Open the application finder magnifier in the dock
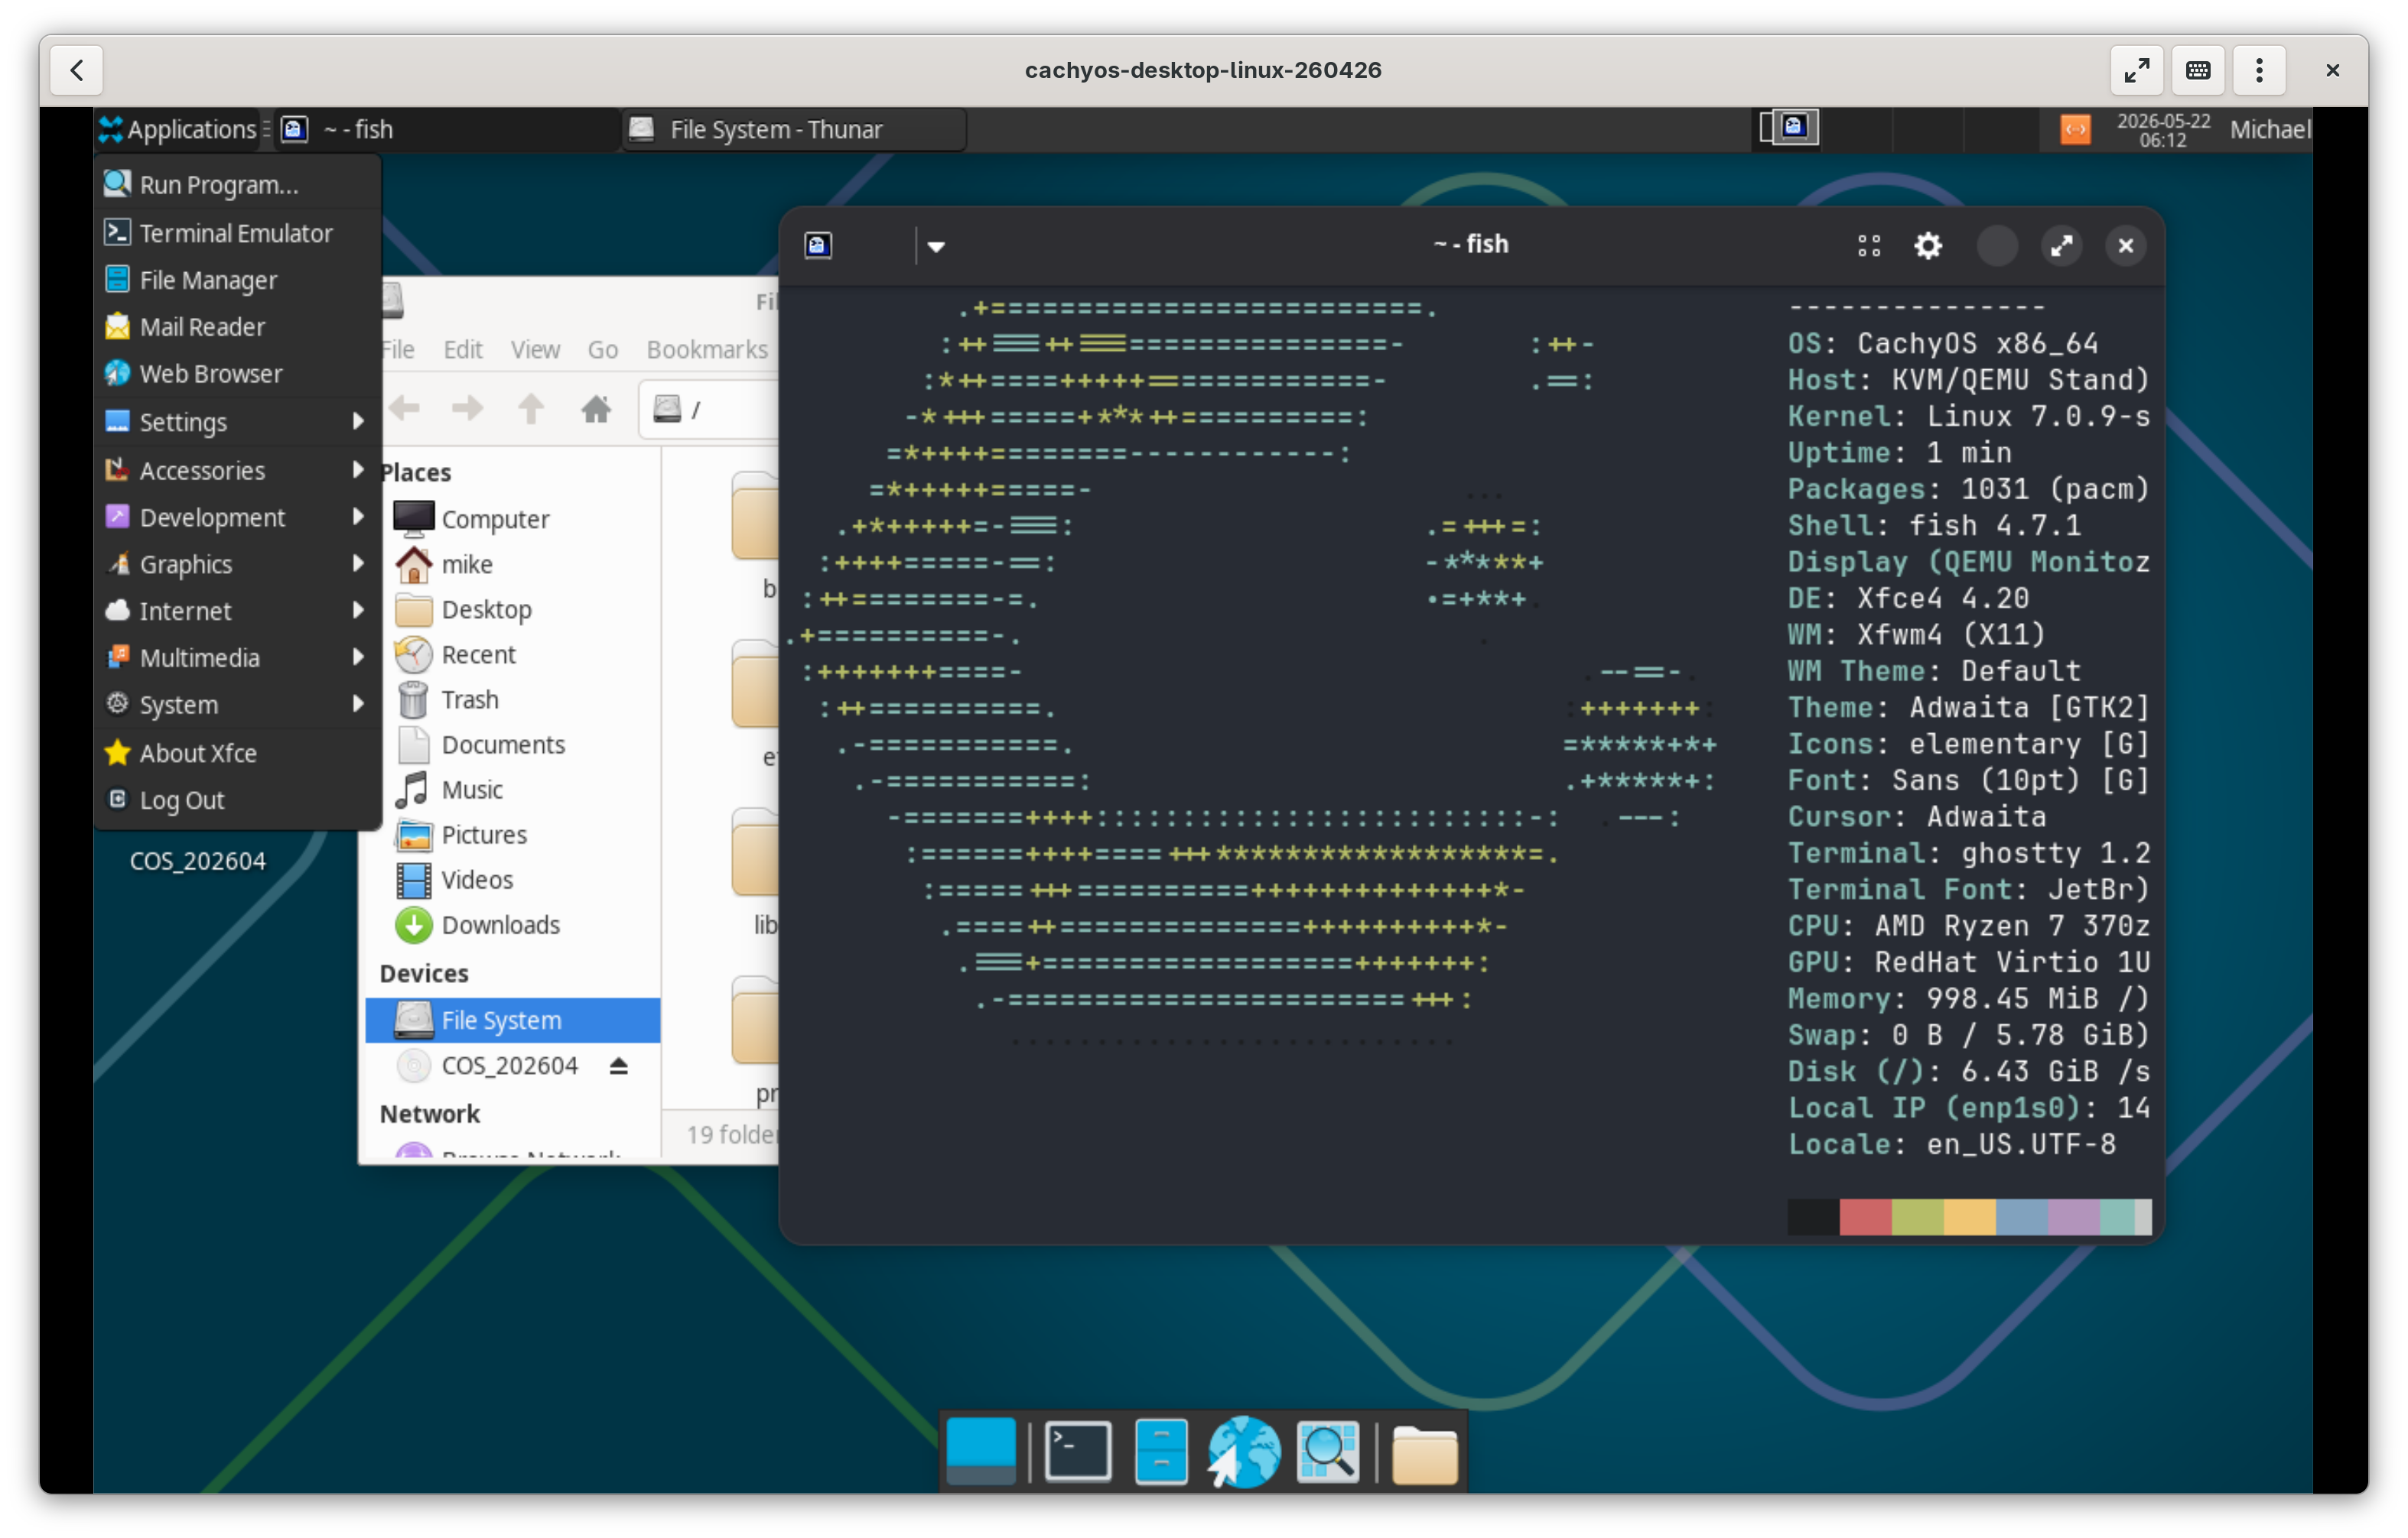 pos(1327,1451)
